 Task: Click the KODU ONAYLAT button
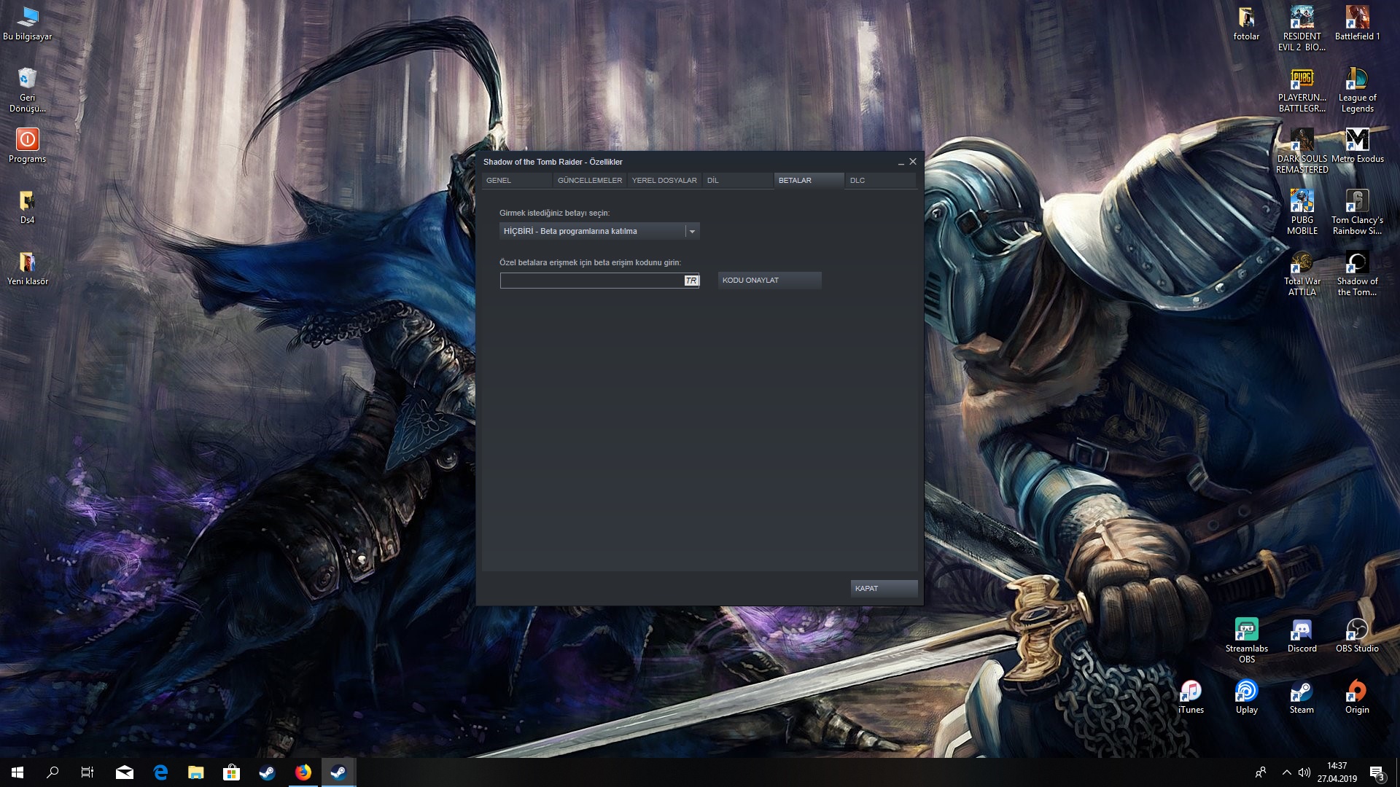[769, 281]
